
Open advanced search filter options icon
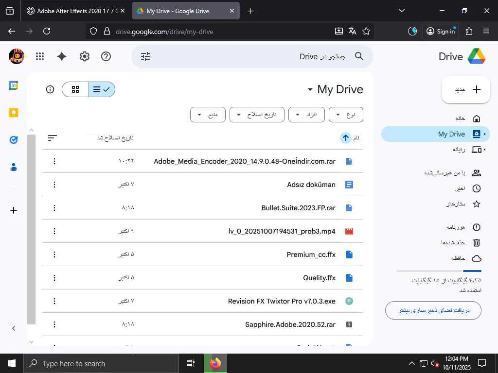coord(145,56)
